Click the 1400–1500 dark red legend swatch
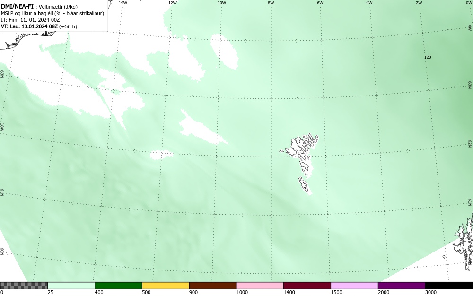Screen dimensions: 473x296 tap(307, 286)
